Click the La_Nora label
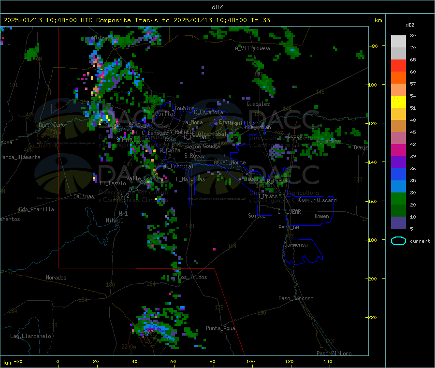 pos(192,122)
